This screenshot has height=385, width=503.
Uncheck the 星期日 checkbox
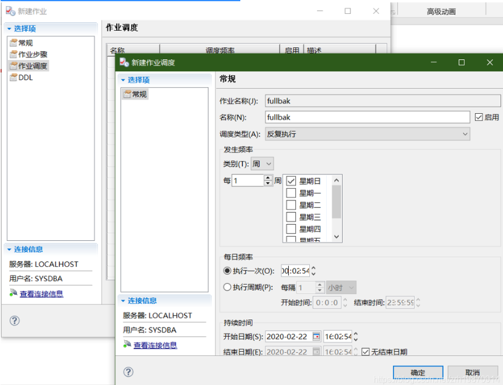pos(291,181)
